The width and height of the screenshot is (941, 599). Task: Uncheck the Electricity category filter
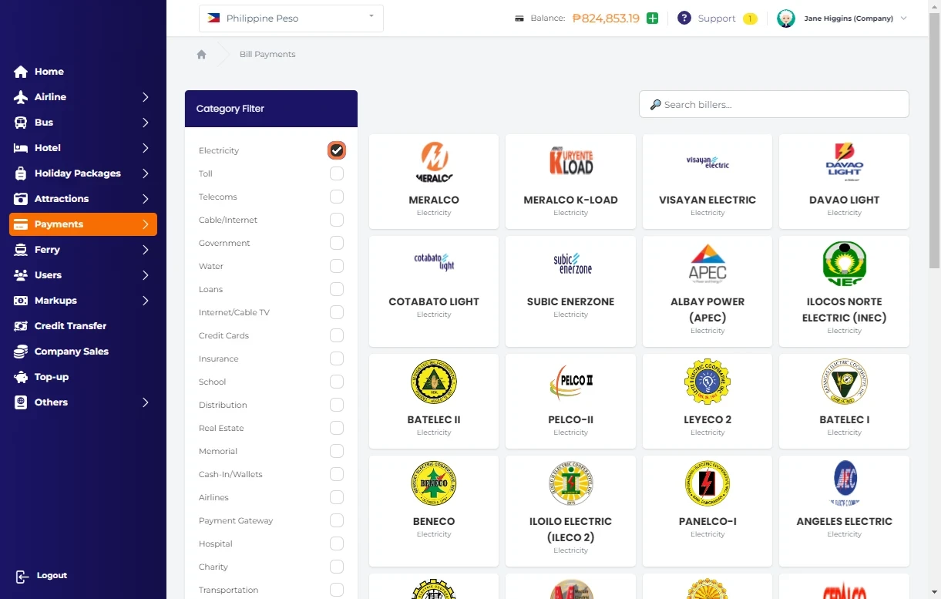(x=337, y=150)
